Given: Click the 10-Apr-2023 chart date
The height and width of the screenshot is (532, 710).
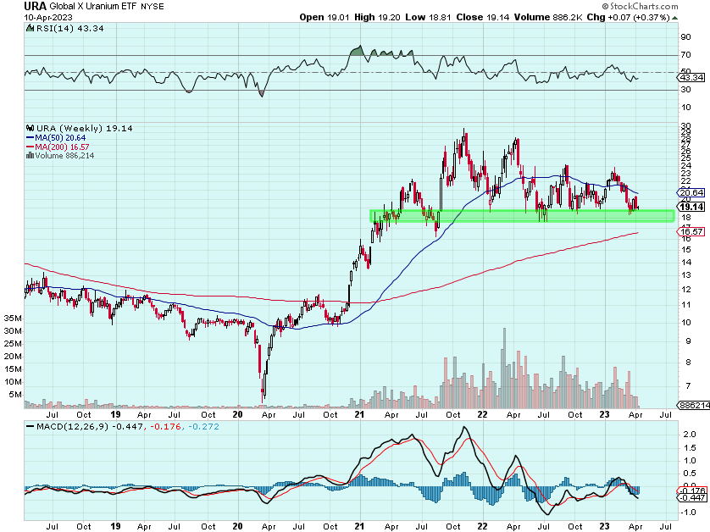Looking at the screenshot, I should pyautogui.click(x=48, y=17).
